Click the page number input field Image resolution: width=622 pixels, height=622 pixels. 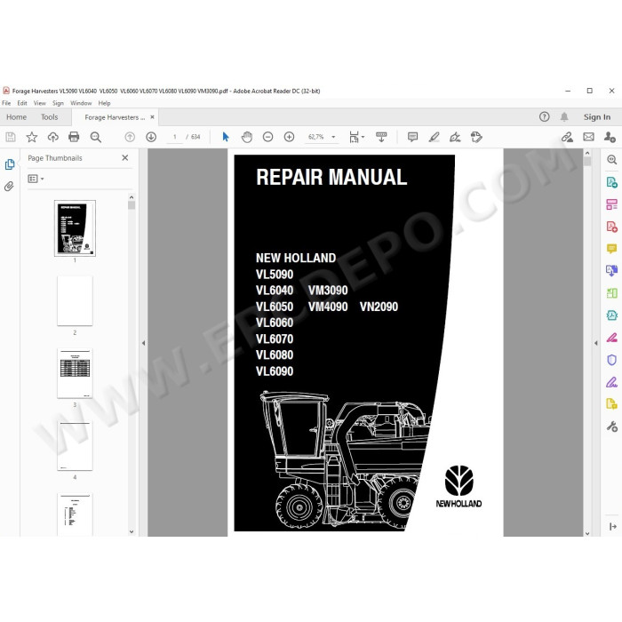pos(174,137)
